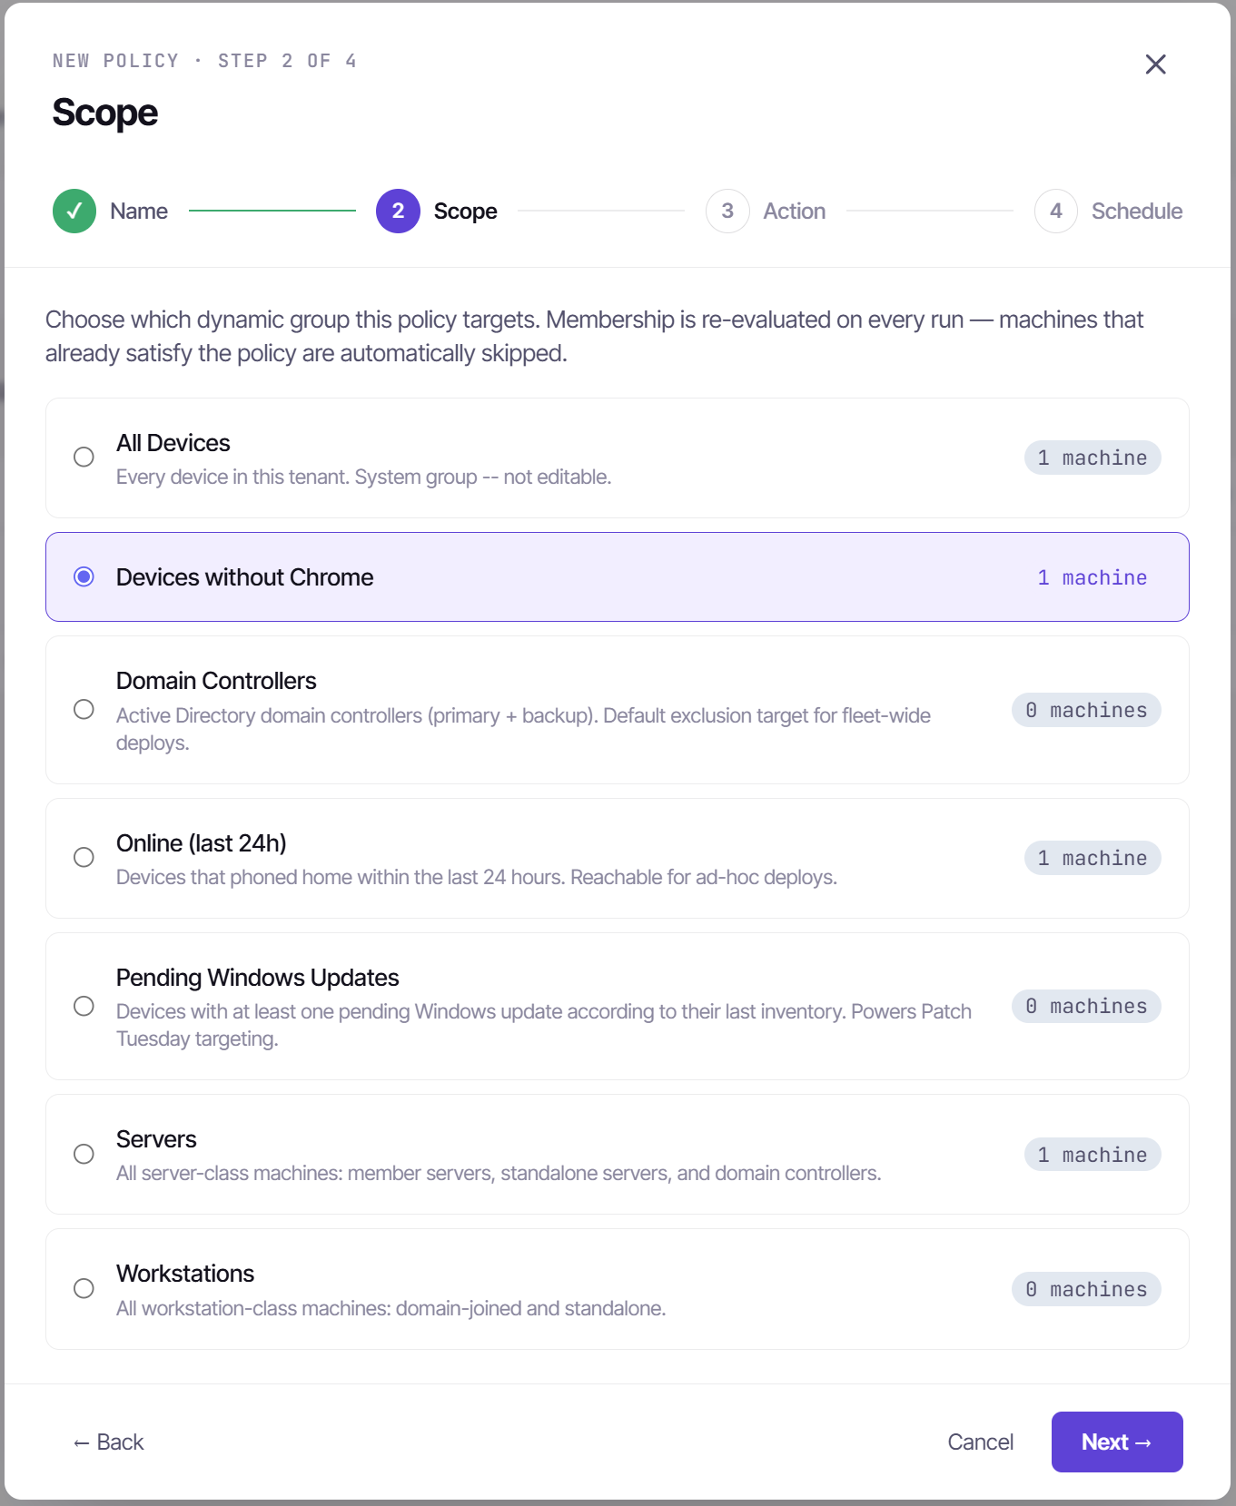Click the "NEW POLICY · STEP 2 OF 4" header text

(x=204, y=61)
